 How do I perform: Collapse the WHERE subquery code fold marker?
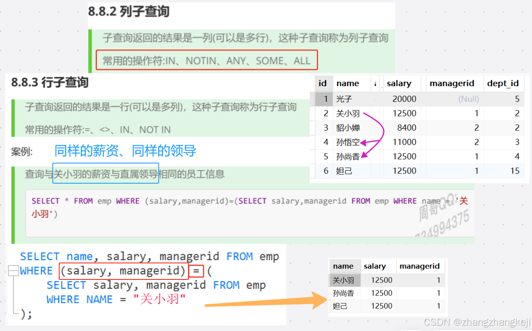pos(14,271)
